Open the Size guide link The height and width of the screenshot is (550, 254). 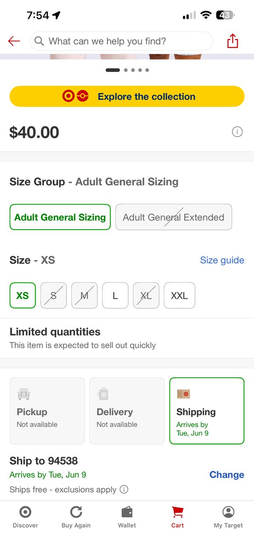(x=222, y=260)
